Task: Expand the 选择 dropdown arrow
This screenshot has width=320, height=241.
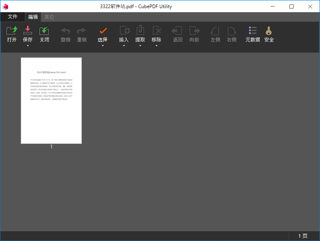Action: tap(103, 46)
